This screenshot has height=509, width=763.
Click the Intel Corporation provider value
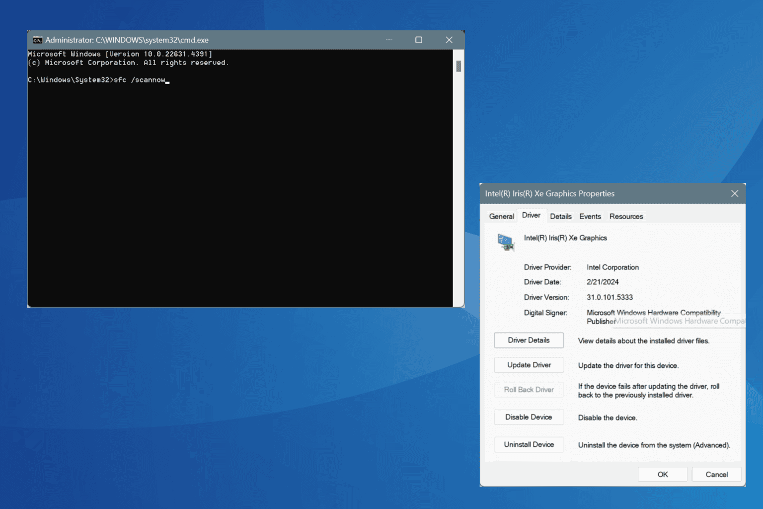click(612, 267)
